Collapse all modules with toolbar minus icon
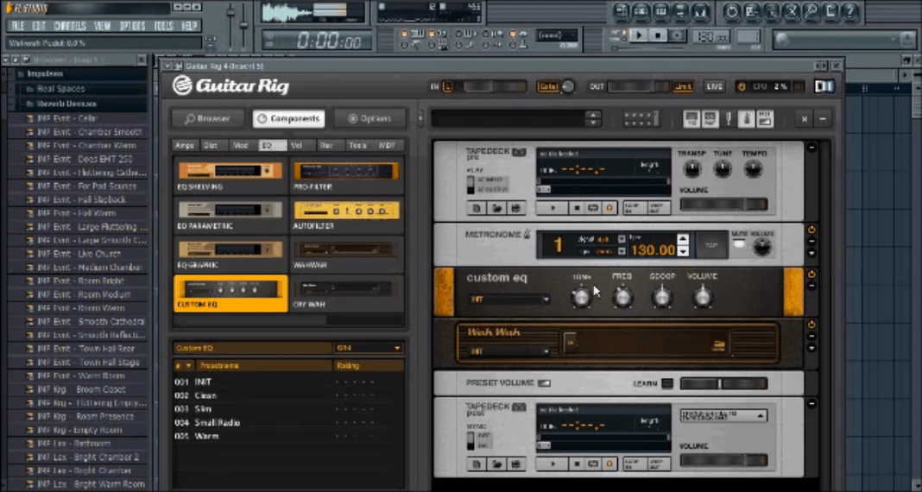 pyautogui.click(x=822, y=119)
